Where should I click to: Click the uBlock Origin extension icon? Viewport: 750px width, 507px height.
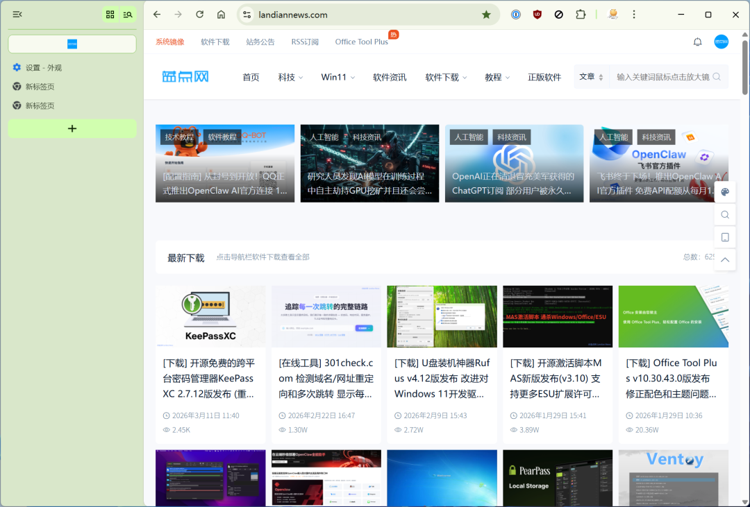(537, 14)
